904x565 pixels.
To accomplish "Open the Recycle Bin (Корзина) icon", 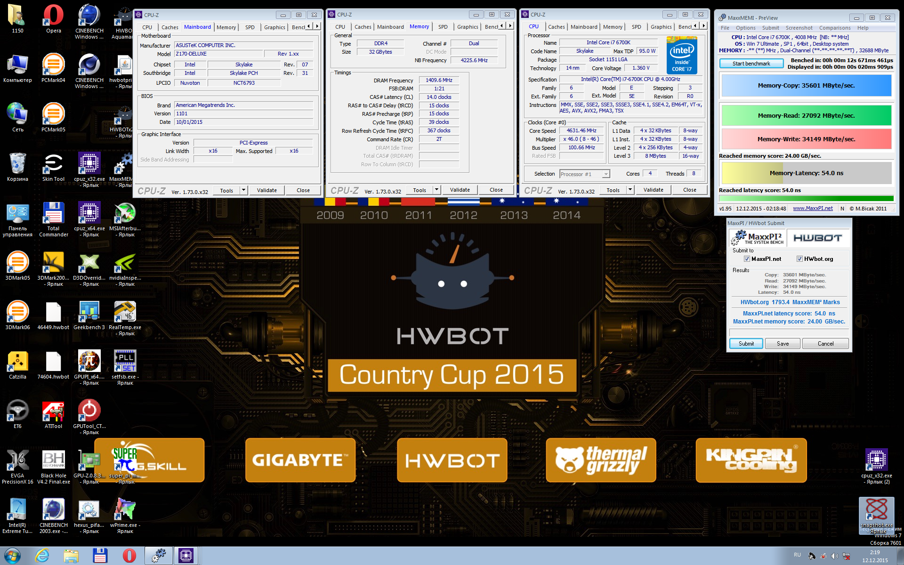I will pos(17,167).
